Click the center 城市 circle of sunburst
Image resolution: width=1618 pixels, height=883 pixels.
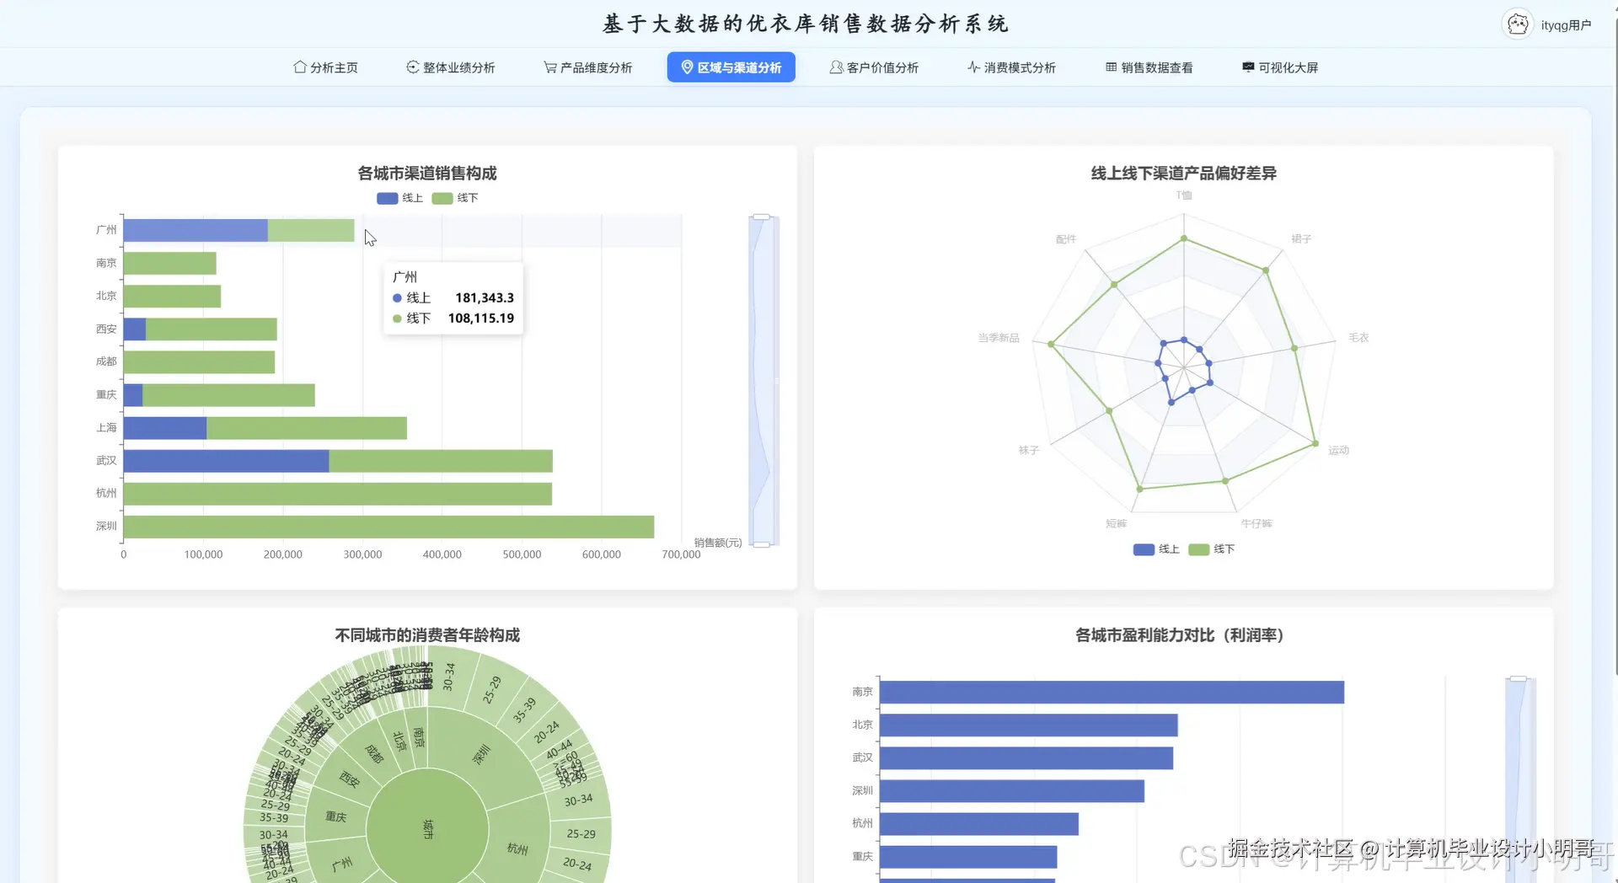tap(427, 830)
